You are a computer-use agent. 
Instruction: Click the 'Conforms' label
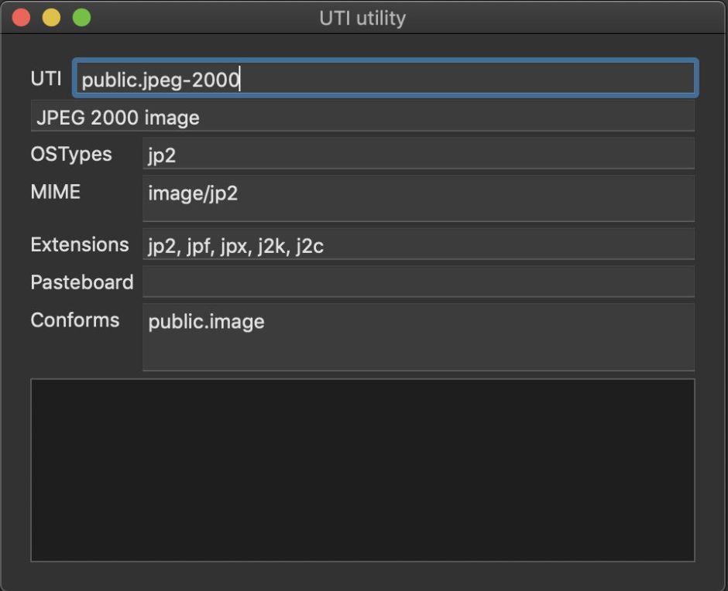75,320
